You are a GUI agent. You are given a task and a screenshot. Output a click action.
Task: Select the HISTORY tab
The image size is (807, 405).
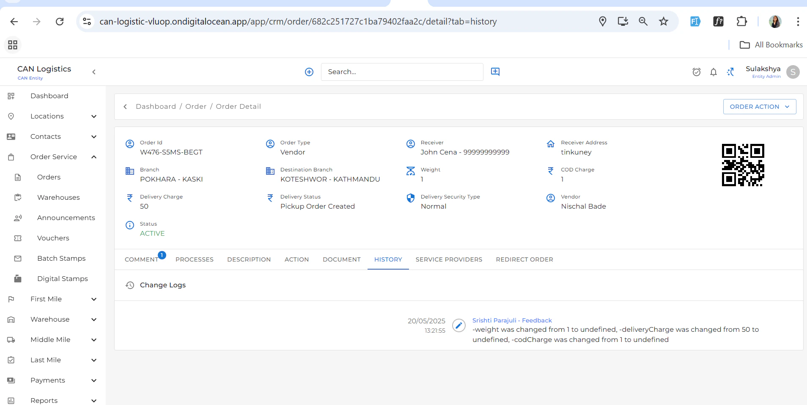388,259
